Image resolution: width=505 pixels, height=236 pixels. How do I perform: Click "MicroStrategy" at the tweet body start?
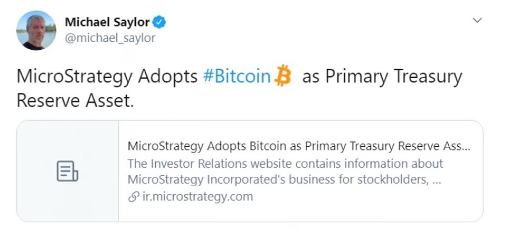[74, 77]
